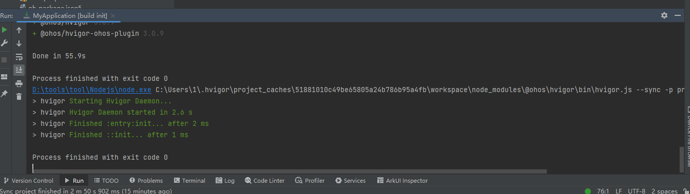
Task: Pin the Run tab with pin icon
Action: point(5,94)
